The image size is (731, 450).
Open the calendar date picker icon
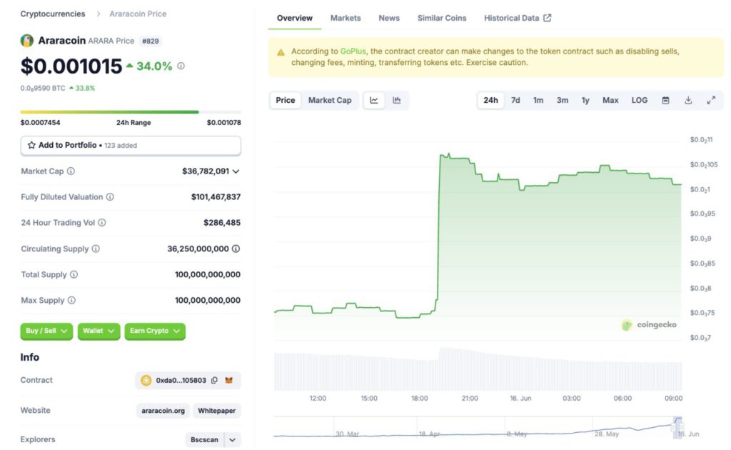665,100
